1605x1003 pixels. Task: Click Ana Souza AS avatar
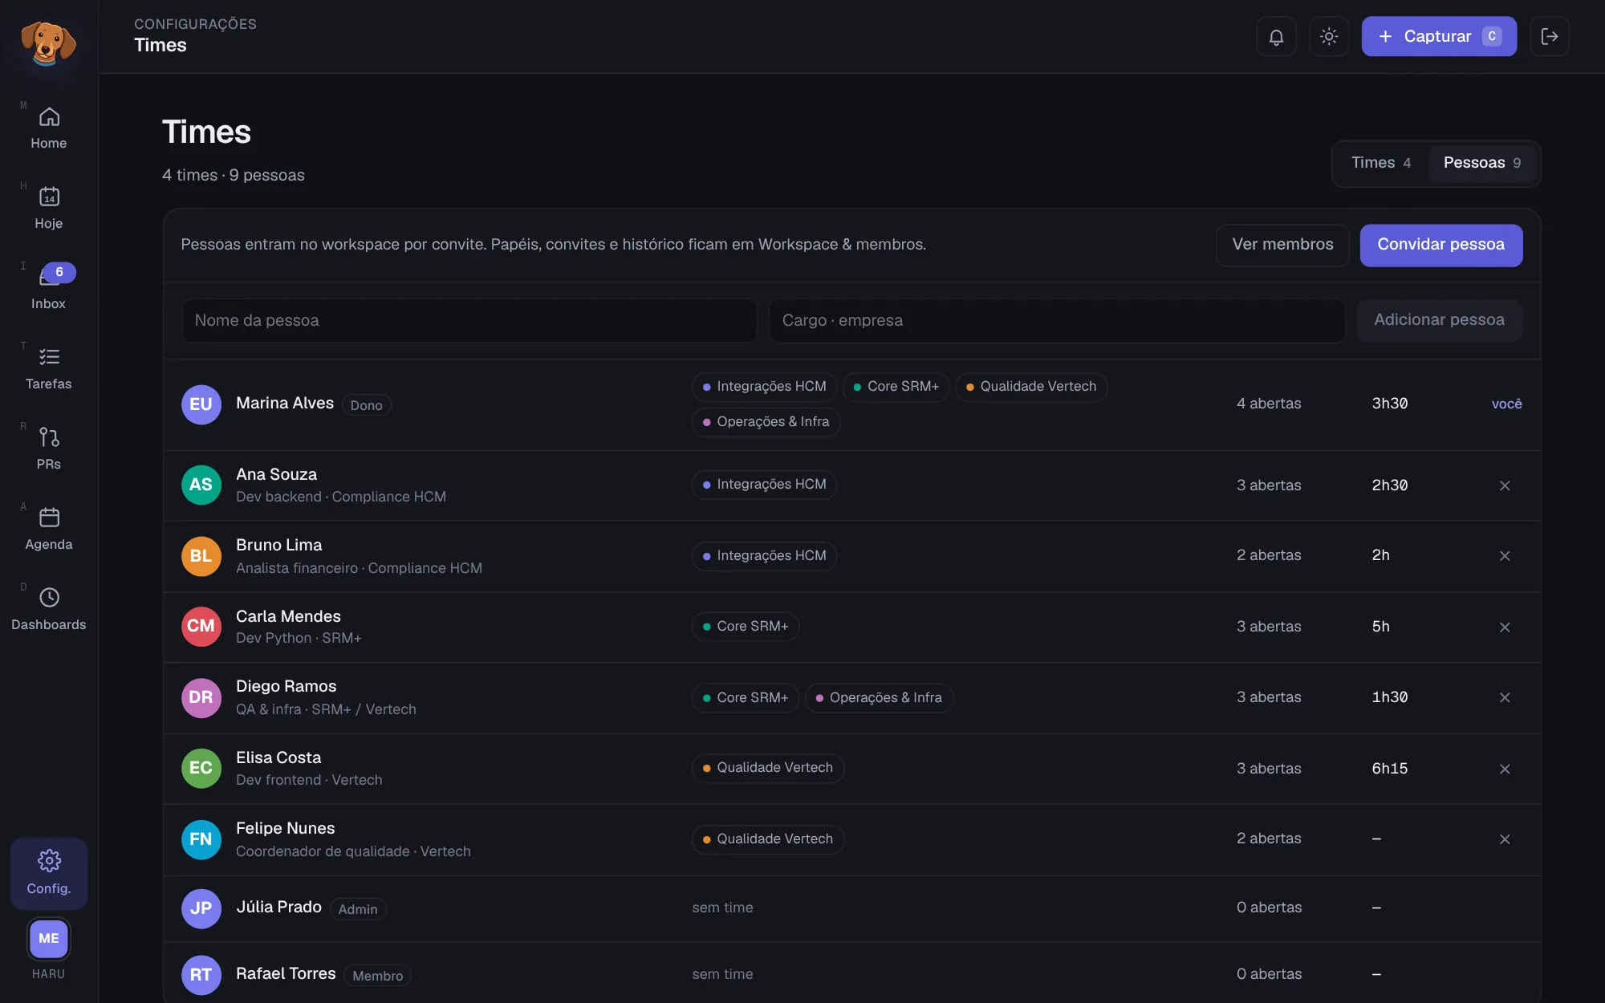pos(201,485)
